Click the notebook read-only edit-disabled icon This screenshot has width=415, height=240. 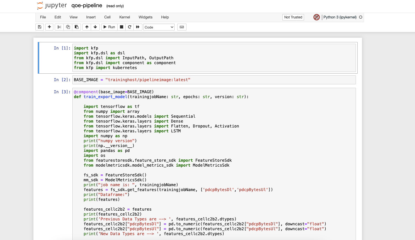(x=316, y=17)
